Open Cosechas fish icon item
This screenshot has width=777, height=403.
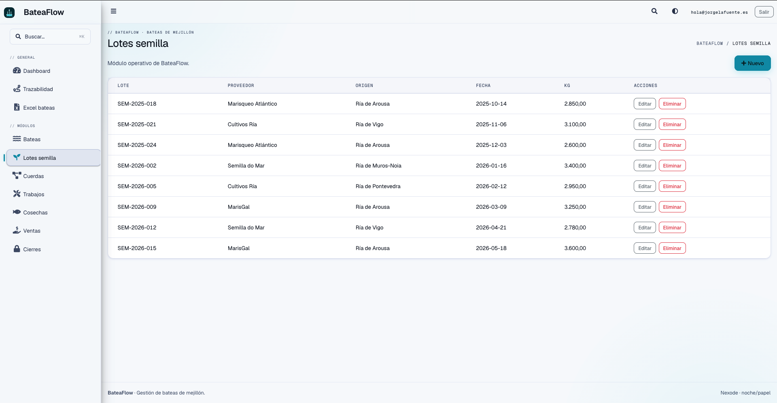(53, 212)
